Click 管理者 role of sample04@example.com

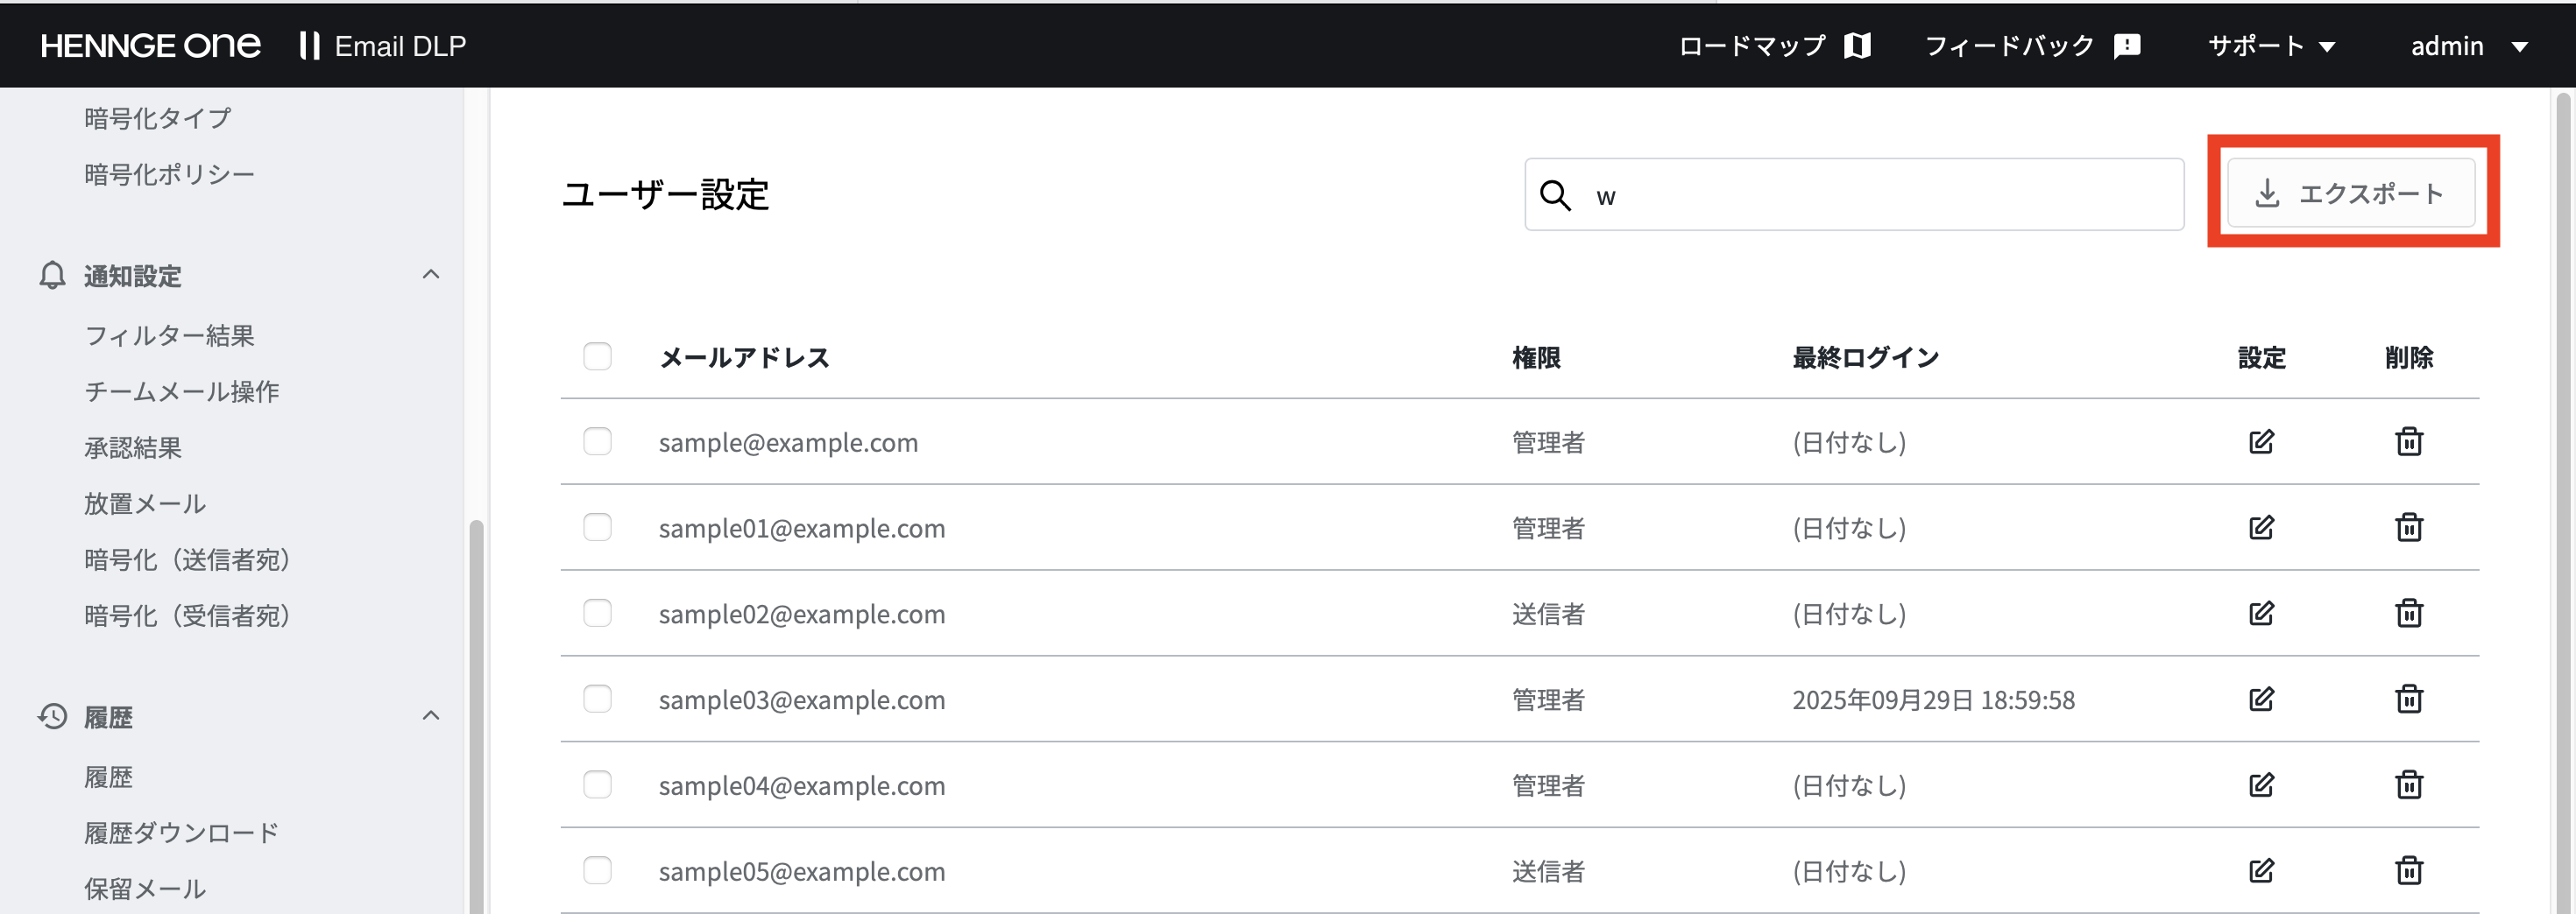pyautogui.click(x=1548, y=786)
